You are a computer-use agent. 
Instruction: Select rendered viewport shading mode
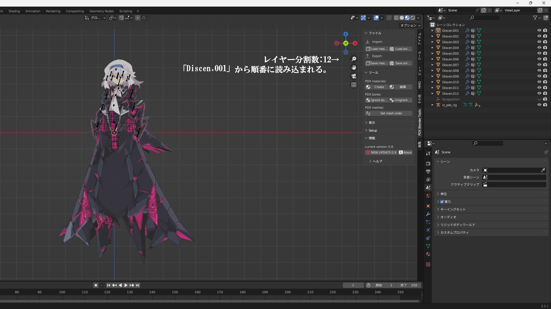point(413,18)
